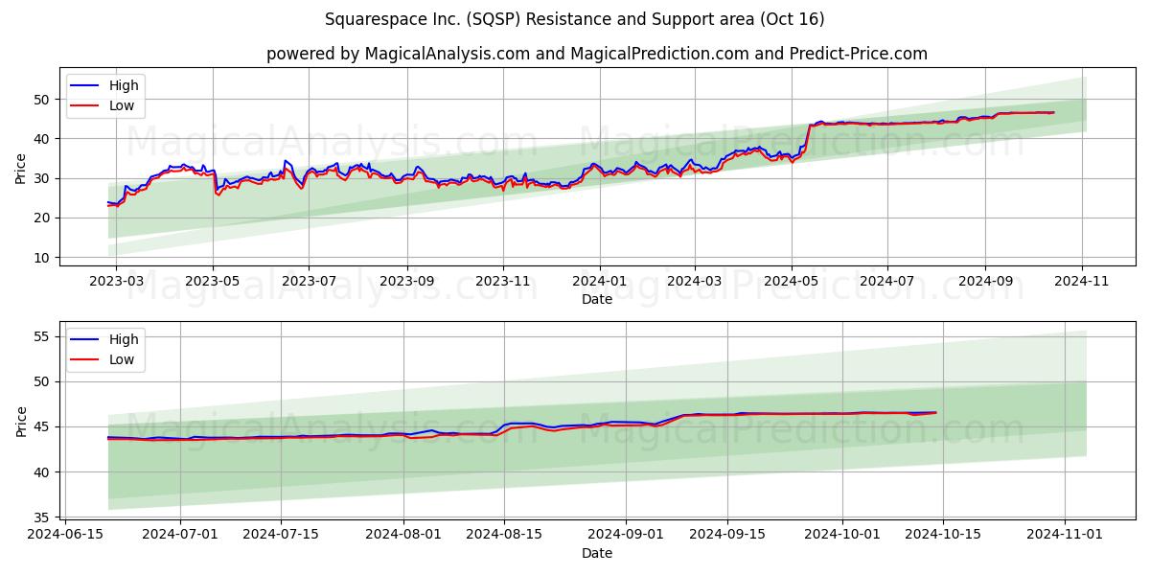Click the '45' y-axis tick in bottom chart

coord(42,426)
